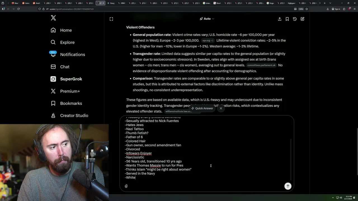Viewport: 358px width, 201px height.
Task: Click the 'Violent Offenders' heading
Action: pos(140,27)
